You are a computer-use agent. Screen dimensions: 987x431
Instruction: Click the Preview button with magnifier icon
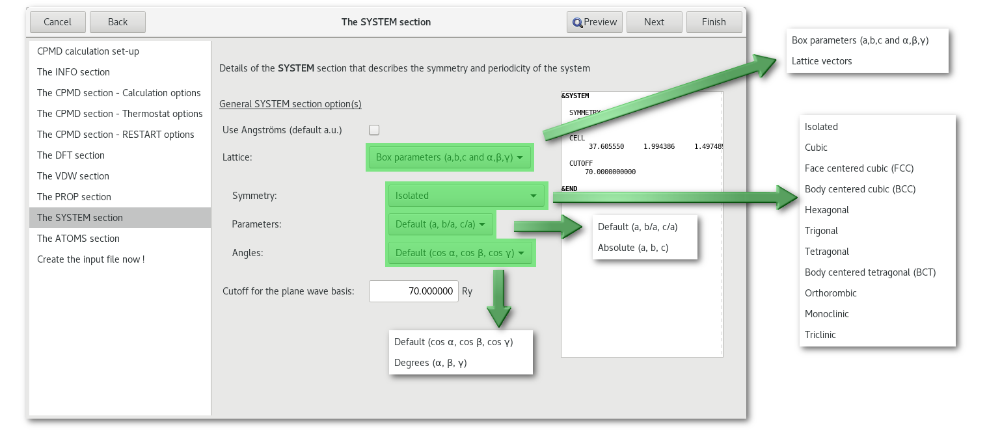[x=594, y=22]
